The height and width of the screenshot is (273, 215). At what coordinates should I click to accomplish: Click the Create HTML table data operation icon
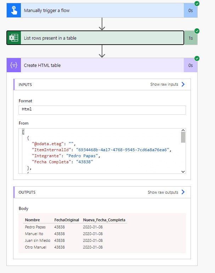(14, 65)
